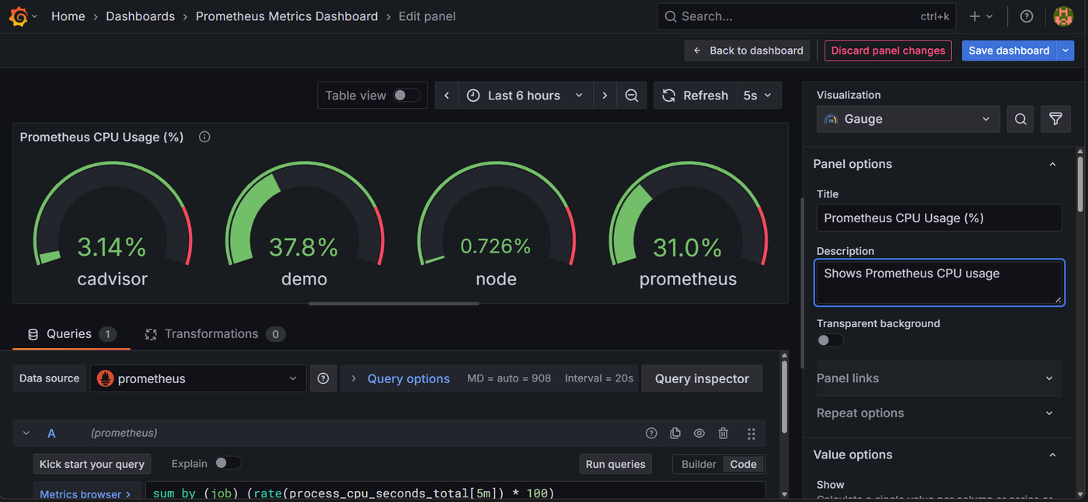Expand the Repeat options section

(x=938, y=413)
